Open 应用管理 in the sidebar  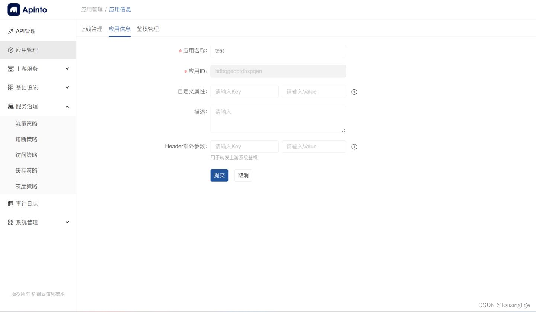point(38,50)
